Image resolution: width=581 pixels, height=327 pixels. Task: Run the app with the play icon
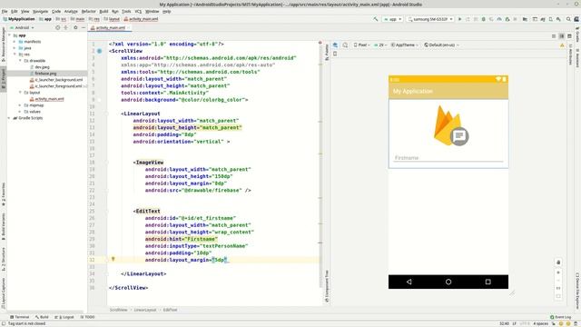pos(460,19)
